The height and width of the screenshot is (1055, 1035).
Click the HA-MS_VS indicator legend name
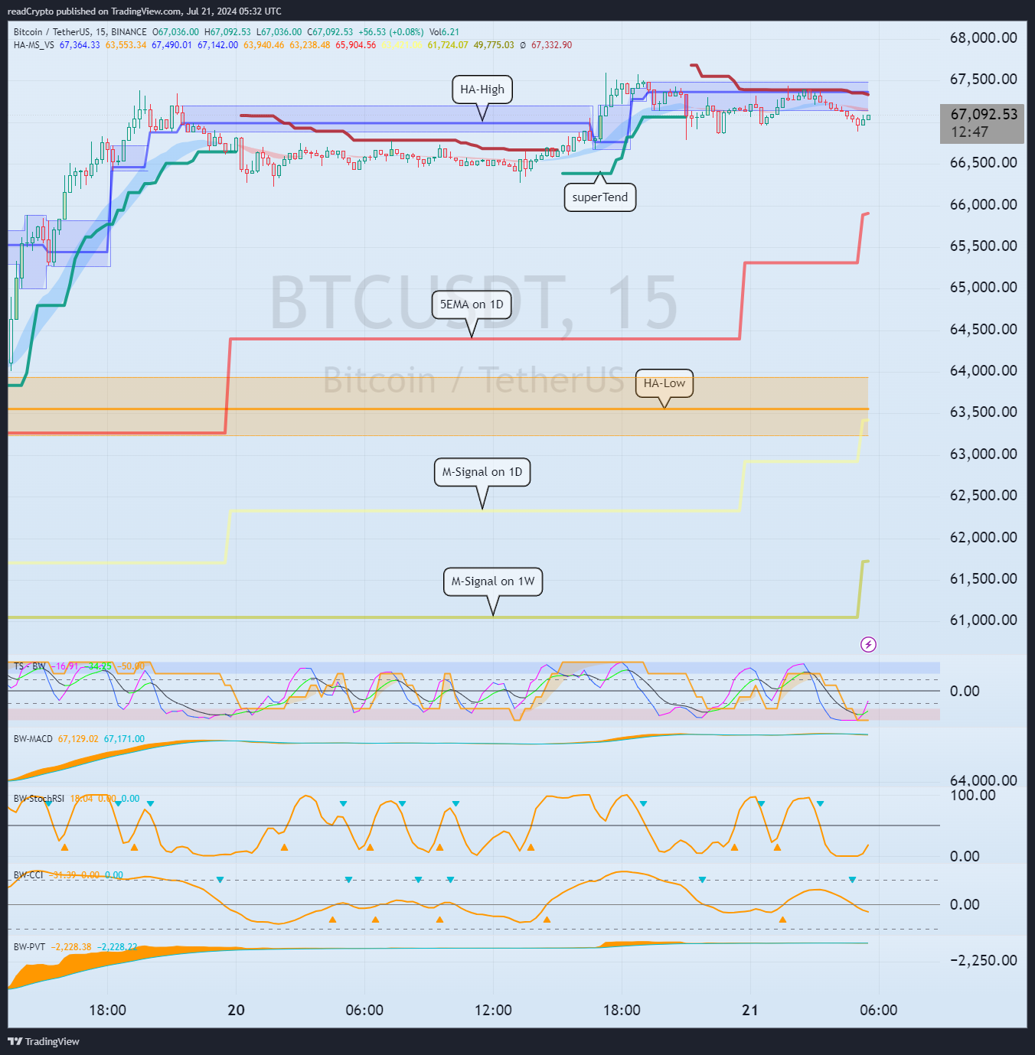(x=34, y=45)
